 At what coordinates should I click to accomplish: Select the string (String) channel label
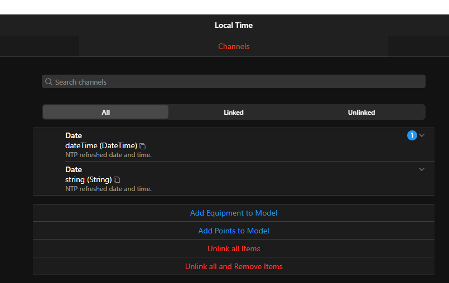[89, 179]
